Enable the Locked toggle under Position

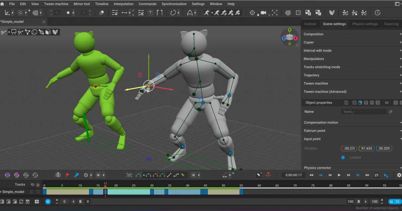click(x=343, y=157)
